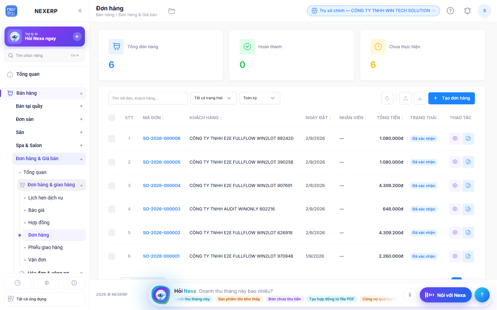Select checkbox for order SO-2026-000003

112,209
